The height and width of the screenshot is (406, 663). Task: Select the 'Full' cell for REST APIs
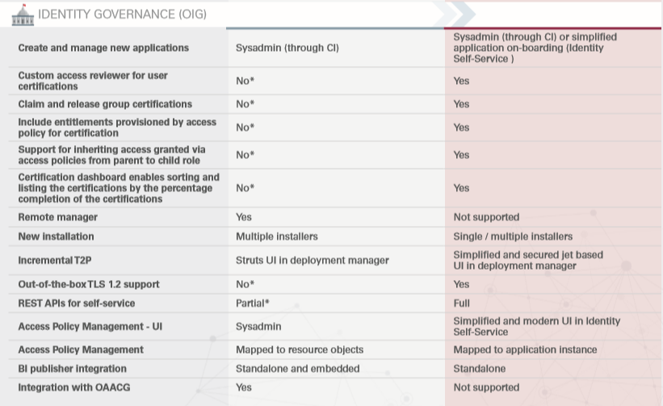[462, 303]
